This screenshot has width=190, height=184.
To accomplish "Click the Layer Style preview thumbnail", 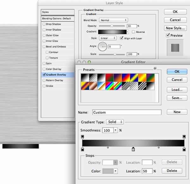I will coord(175,48).
